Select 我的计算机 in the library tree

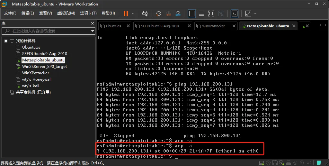[26, 41]
